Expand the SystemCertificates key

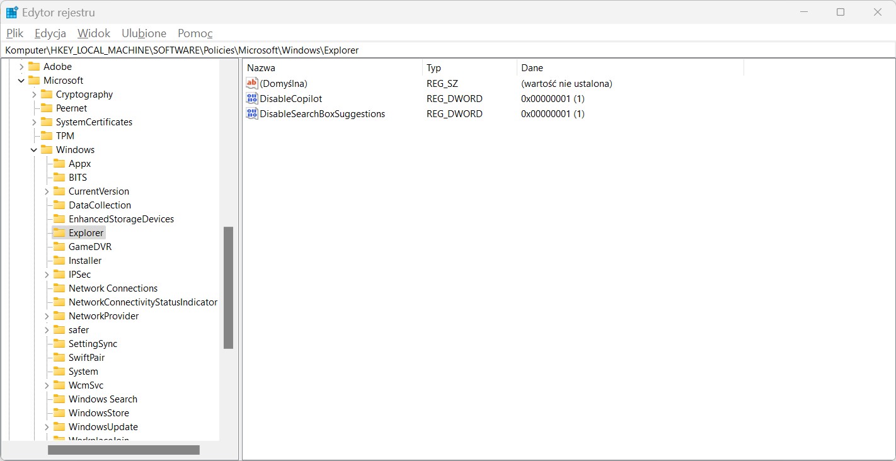34,122
